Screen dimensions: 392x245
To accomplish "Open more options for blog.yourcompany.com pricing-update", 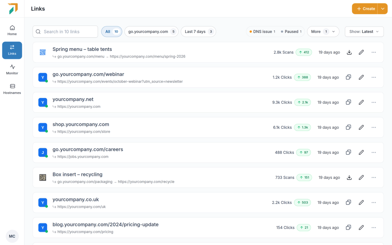I will (x=374, y=228).
